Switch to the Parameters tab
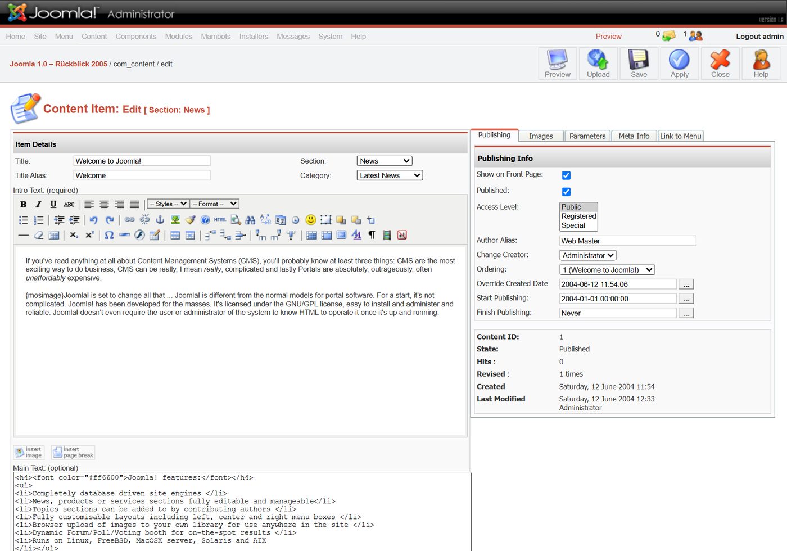 (x=587, y=136)
